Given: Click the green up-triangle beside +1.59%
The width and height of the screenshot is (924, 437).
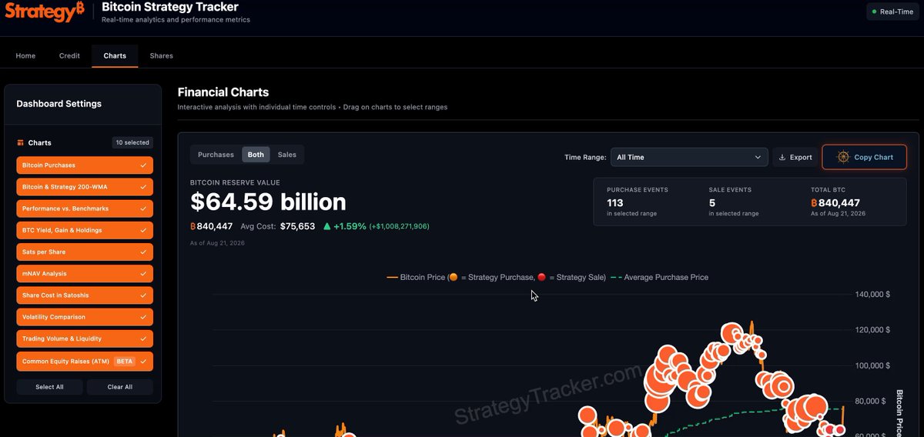Looking at the screenshot, I should (327, 226).
